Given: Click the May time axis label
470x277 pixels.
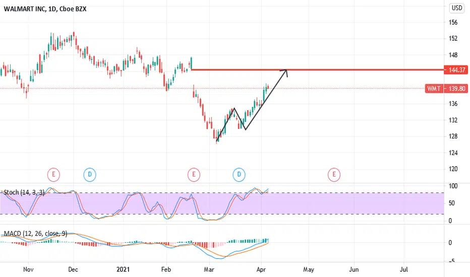Looking at the screenshot, I should [309, 269].
